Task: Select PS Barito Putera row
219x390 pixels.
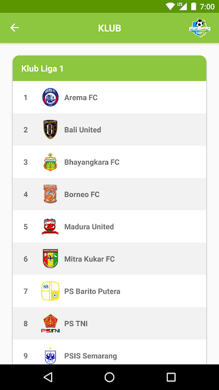Action: click(109, 291)
